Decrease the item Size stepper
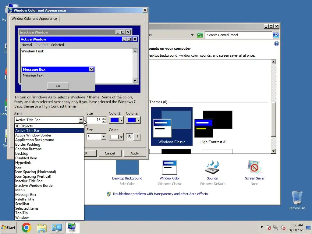 point(104,121)
